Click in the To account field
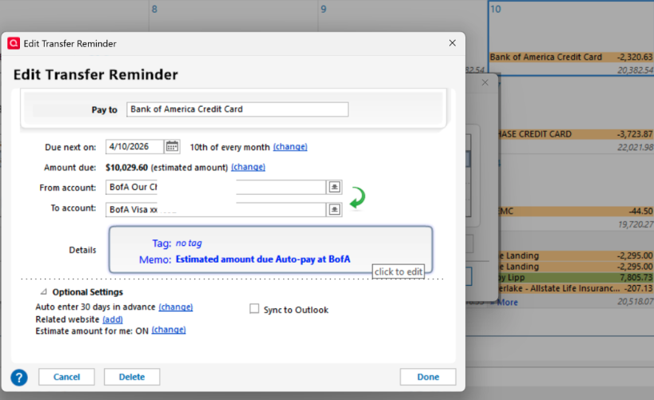The width and height of the screenshot is (654, 400). [216, 210]
